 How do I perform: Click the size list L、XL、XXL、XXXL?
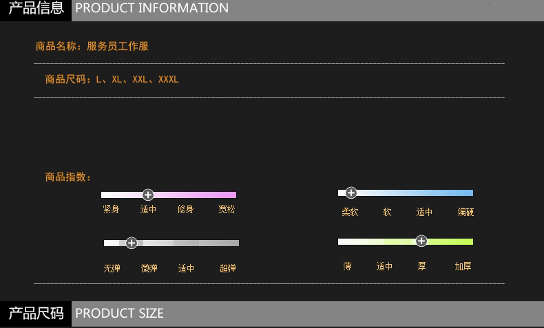[138, 79]
